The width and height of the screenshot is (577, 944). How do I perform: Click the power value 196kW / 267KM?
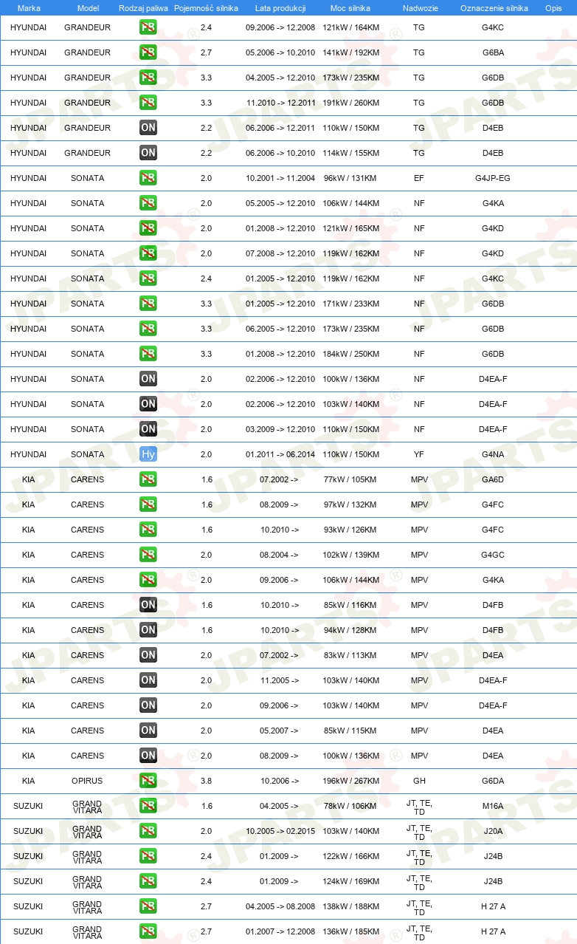(351, 781)
